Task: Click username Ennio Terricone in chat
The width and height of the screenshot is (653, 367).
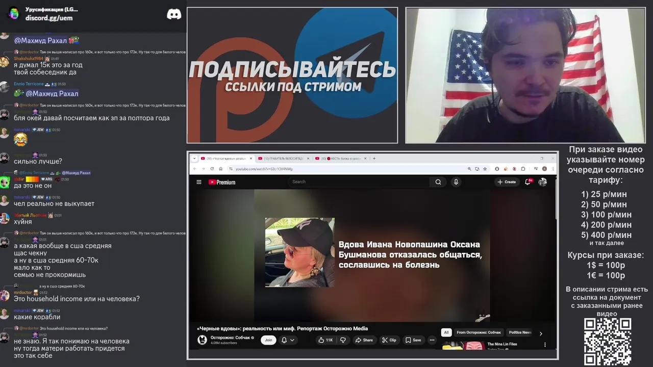Action: point(29,84)
